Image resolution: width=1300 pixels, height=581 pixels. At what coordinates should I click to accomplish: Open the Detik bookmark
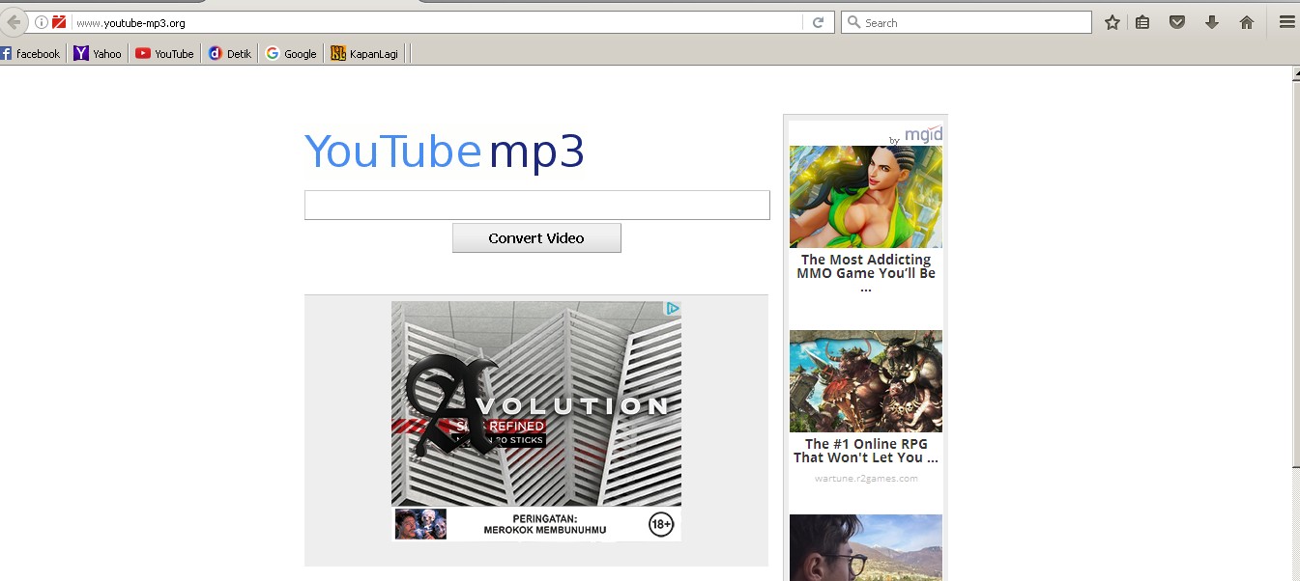point(230,54)
